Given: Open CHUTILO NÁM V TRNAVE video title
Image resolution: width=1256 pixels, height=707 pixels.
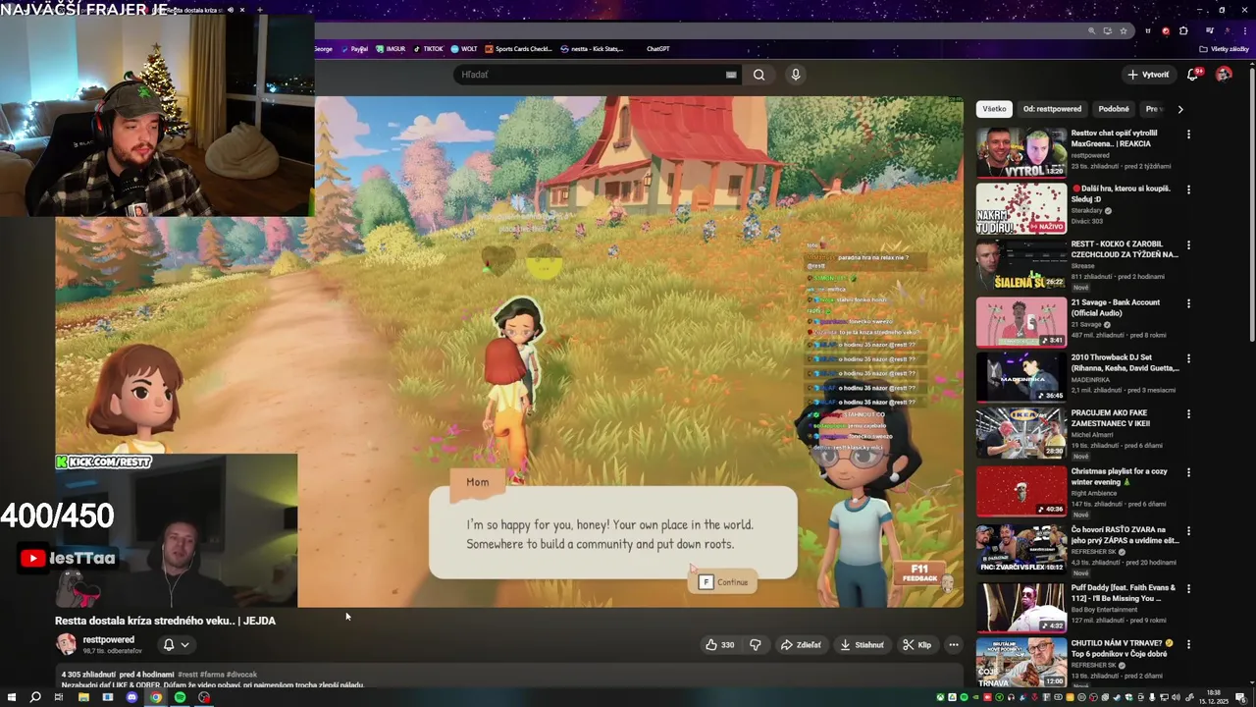Looking at the screenshot, I should (1124, 648).
